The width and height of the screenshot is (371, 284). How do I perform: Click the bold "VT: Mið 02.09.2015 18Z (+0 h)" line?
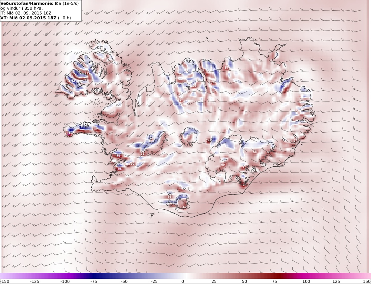click(36, 18)
